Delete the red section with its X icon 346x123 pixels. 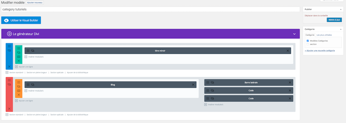point(9,109)
